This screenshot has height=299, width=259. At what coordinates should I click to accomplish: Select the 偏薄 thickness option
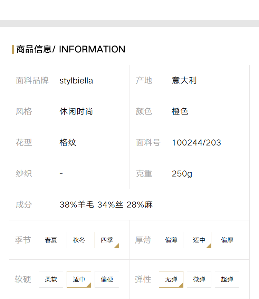[171, 240]
